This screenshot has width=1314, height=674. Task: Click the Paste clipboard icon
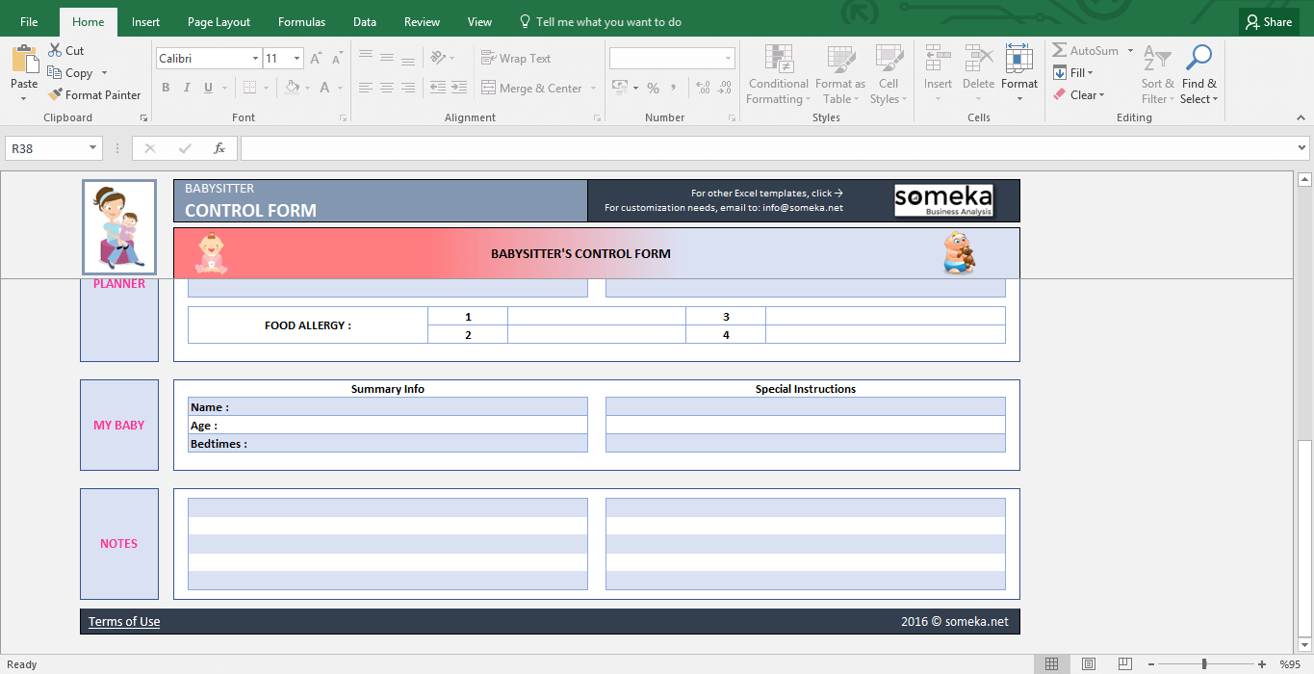[24, 59]
